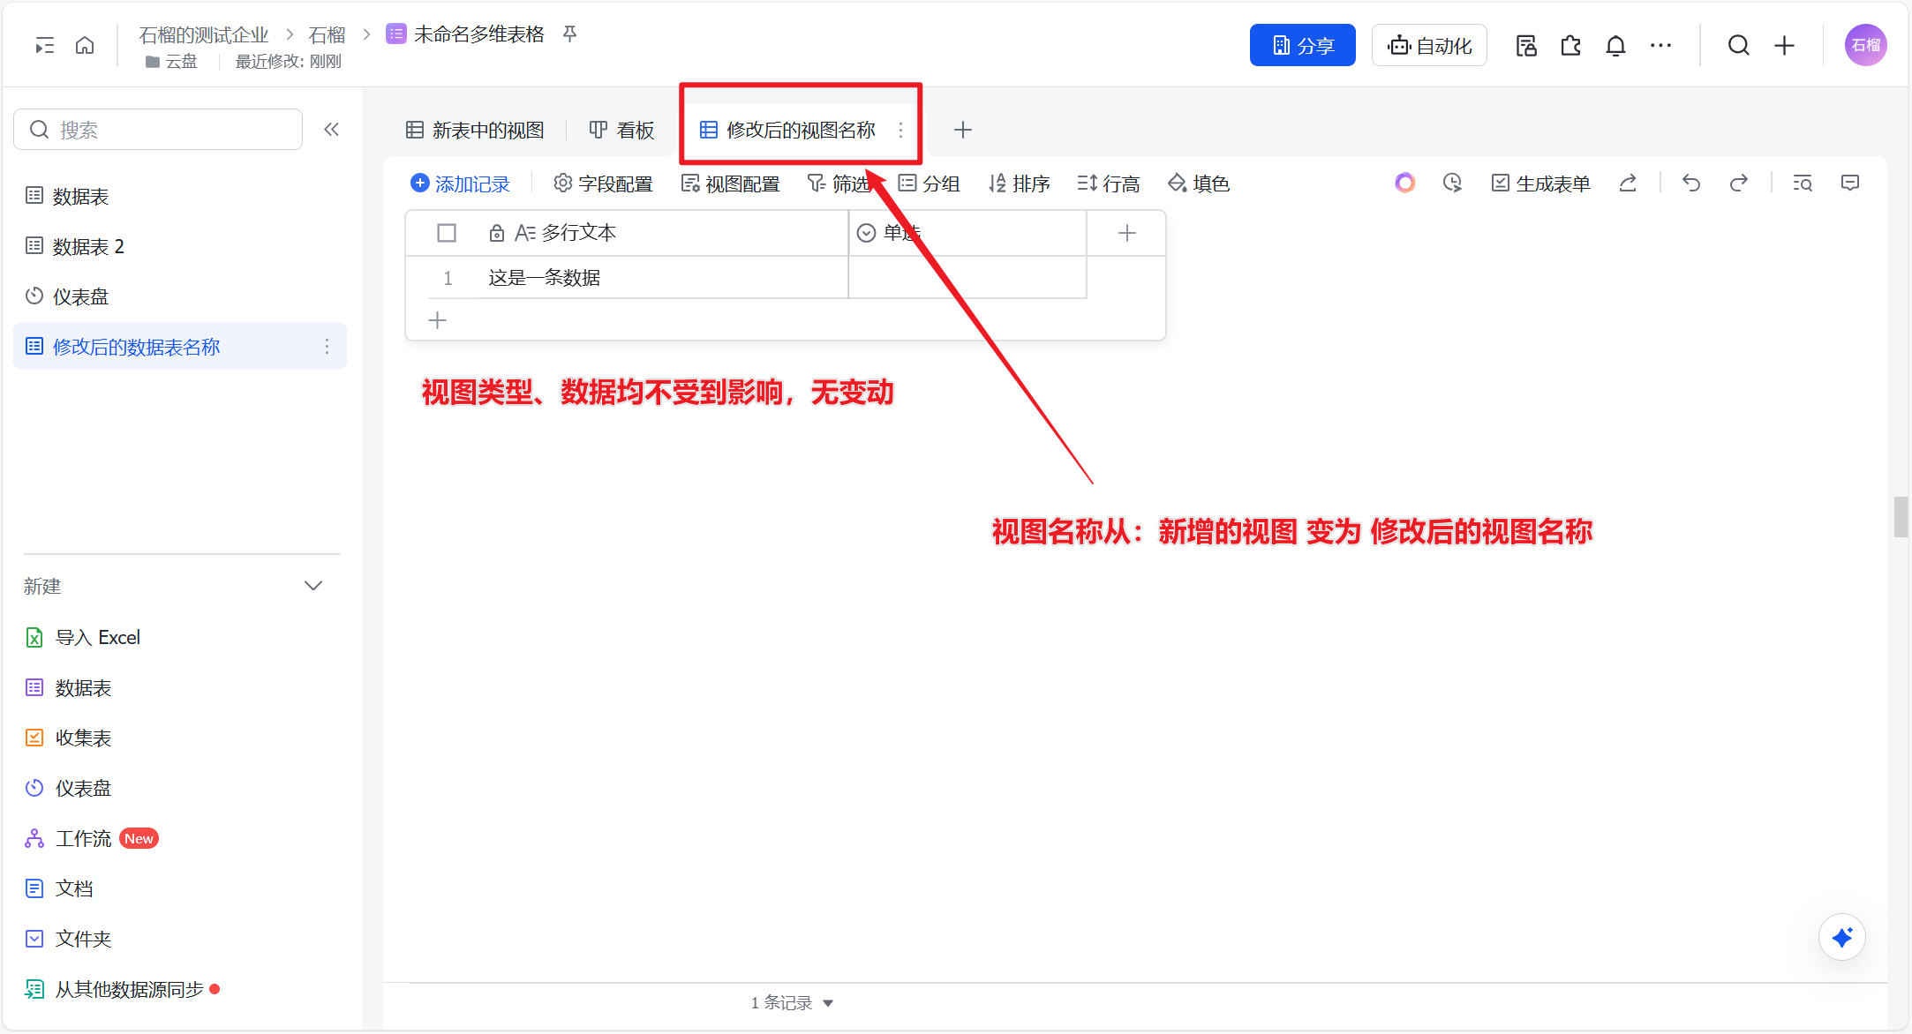Collapse the 新建 section chevron

(x=313, y=586)
